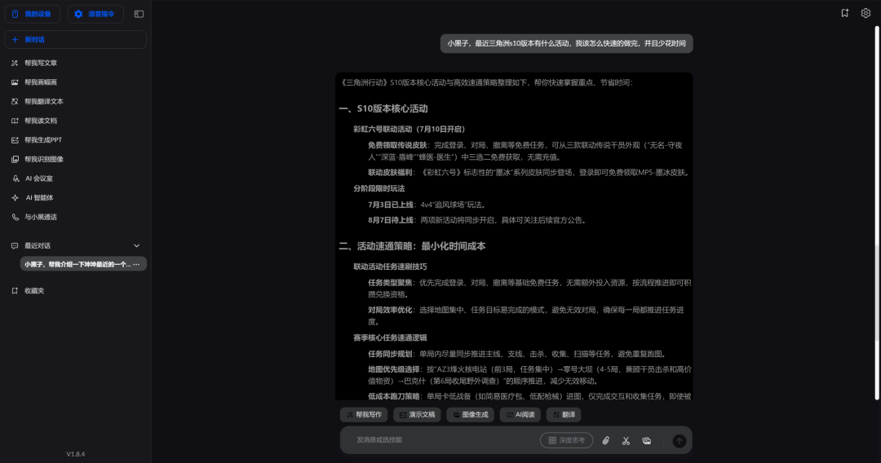This screenshot has height=463, width=881.
Task: Click text 地图优先级选择
Action: click(x=394, y=369)
